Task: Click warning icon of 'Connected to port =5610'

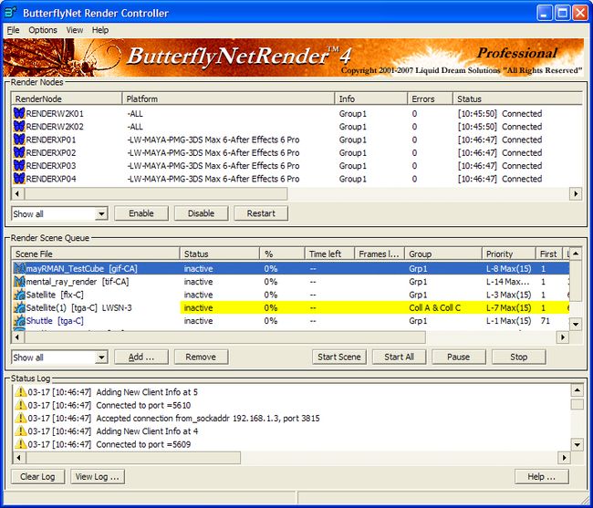Action: click(21, 405)
